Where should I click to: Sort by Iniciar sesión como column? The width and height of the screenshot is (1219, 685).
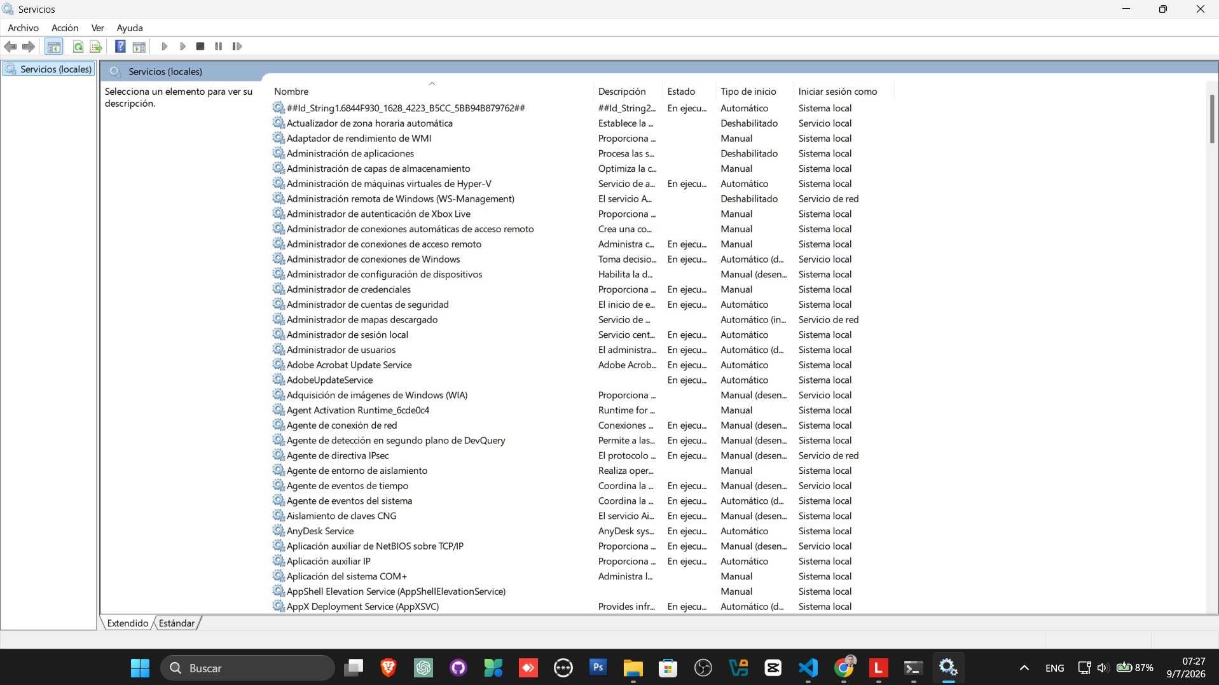point(844,92)
